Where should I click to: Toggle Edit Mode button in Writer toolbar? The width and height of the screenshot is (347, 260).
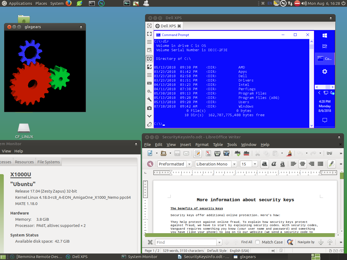coord(197,154)
